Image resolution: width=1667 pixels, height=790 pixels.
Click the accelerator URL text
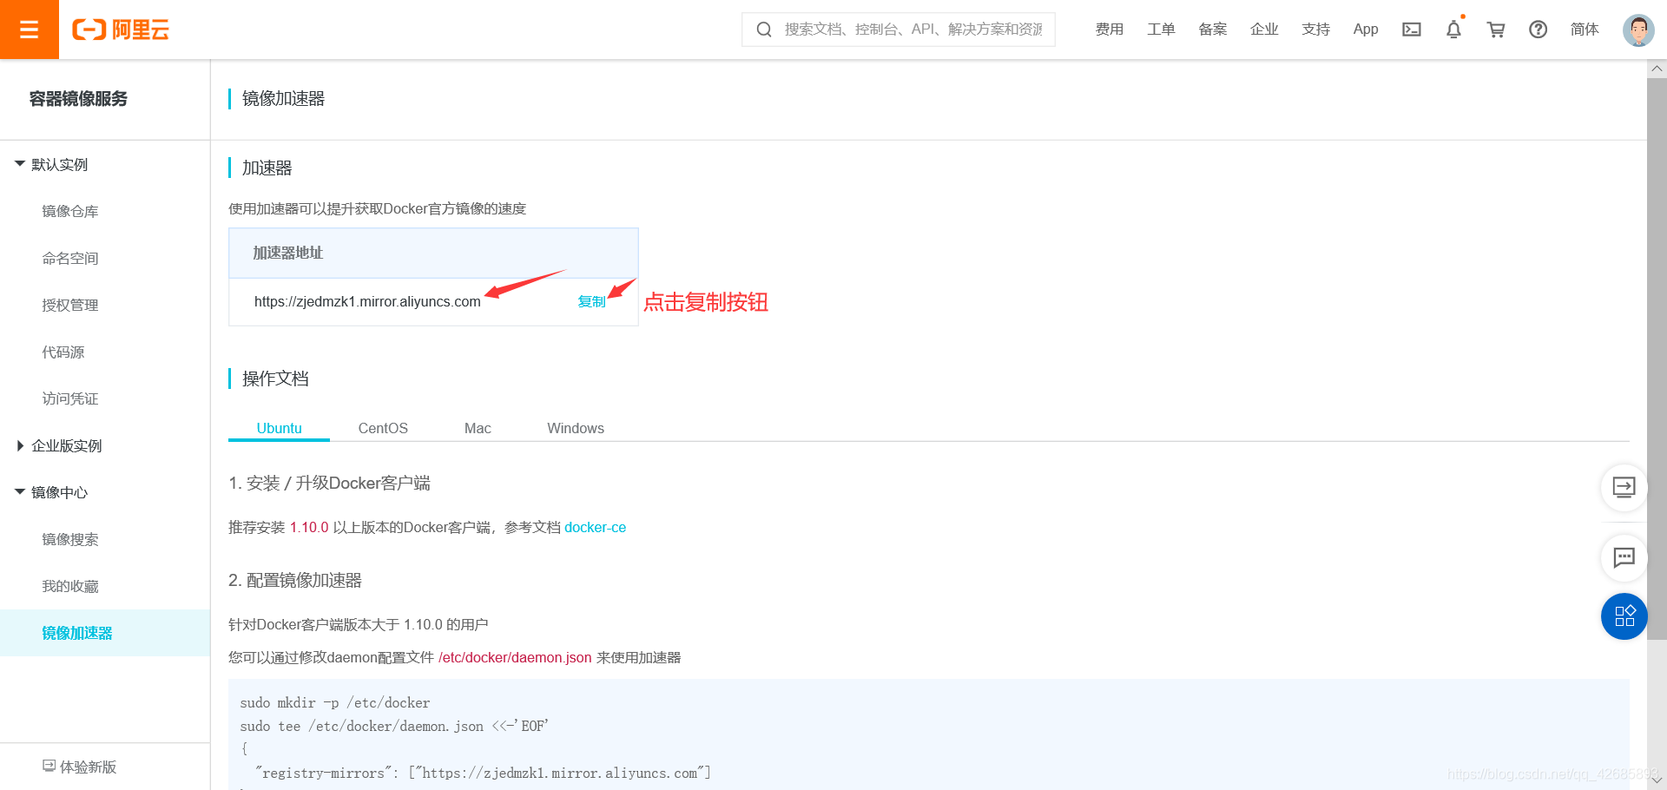click(367, 301)
